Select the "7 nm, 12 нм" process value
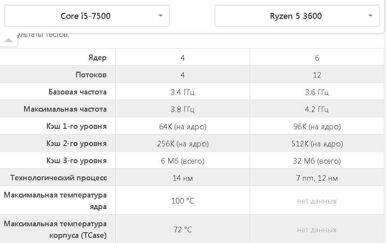The height and width of the screenshot is (243, 386). coord(317,178)
